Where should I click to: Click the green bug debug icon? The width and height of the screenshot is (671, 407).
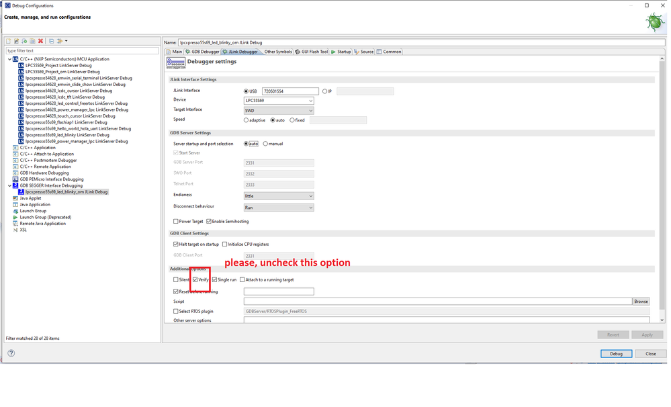(x=655, y=21)
